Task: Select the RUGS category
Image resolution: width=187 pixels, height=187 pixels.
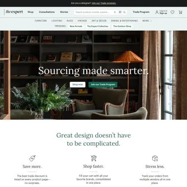Action: 70,21
